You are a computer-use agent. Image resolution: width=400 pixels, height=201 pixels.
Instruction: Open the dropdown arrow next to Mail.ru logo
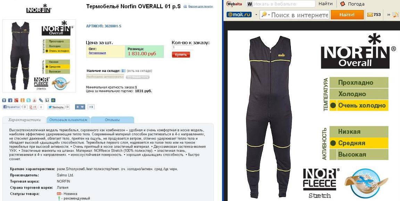tap(256, 15)
